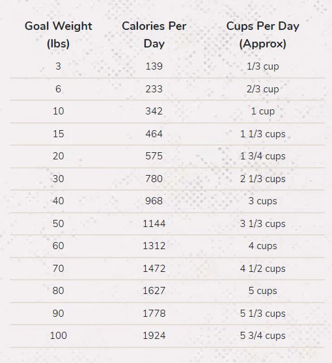This screenshot has width=332, height=363.
Task: Click the Calories Per Day column header
Action: pyautogui.click(x=154, y=34)
